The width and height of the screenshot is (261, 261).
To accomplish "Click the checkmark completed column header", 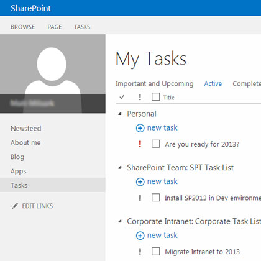I will (x=122, y=97).
